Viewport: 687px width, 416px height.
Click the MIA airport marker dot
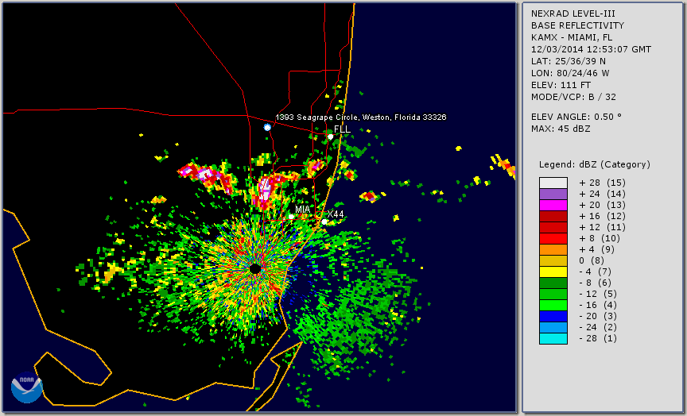[291, 217]
